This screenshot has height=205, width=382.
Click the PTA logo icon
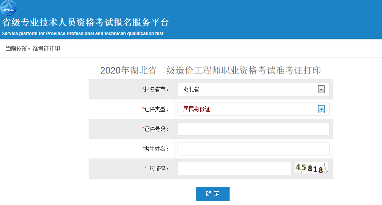[x=8, y=8]
